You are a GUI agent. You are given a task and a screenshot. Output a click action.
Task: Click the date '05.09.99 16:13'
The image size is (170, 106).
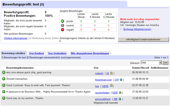[x=140, y=72]
